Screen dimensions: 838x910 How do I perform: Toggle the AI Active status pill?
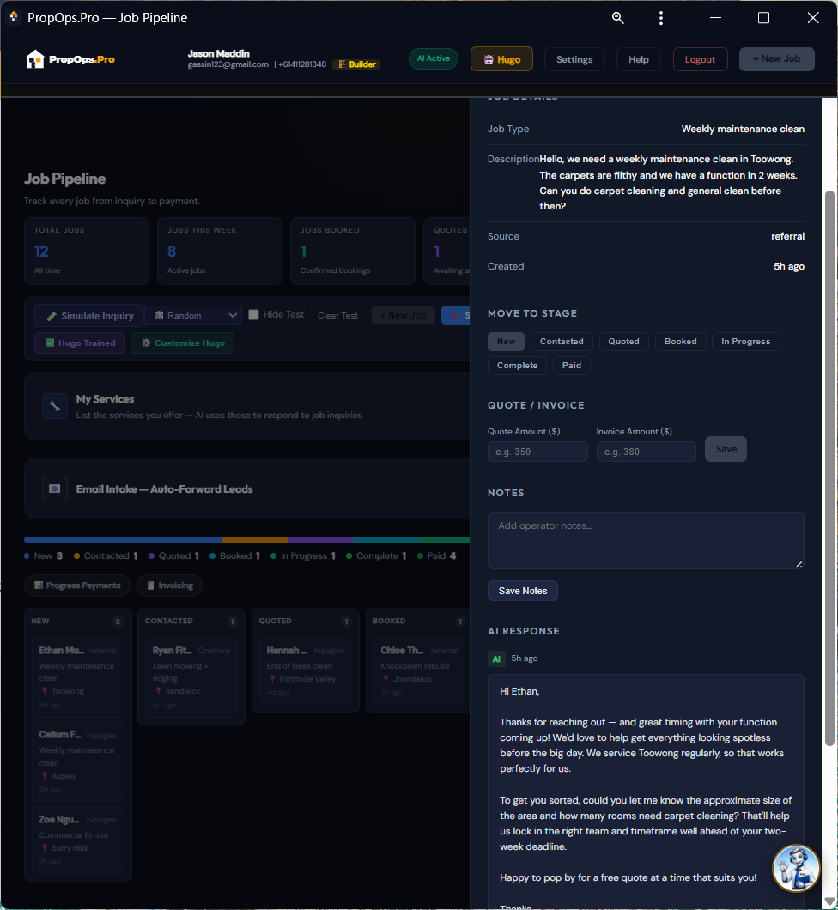434,58
